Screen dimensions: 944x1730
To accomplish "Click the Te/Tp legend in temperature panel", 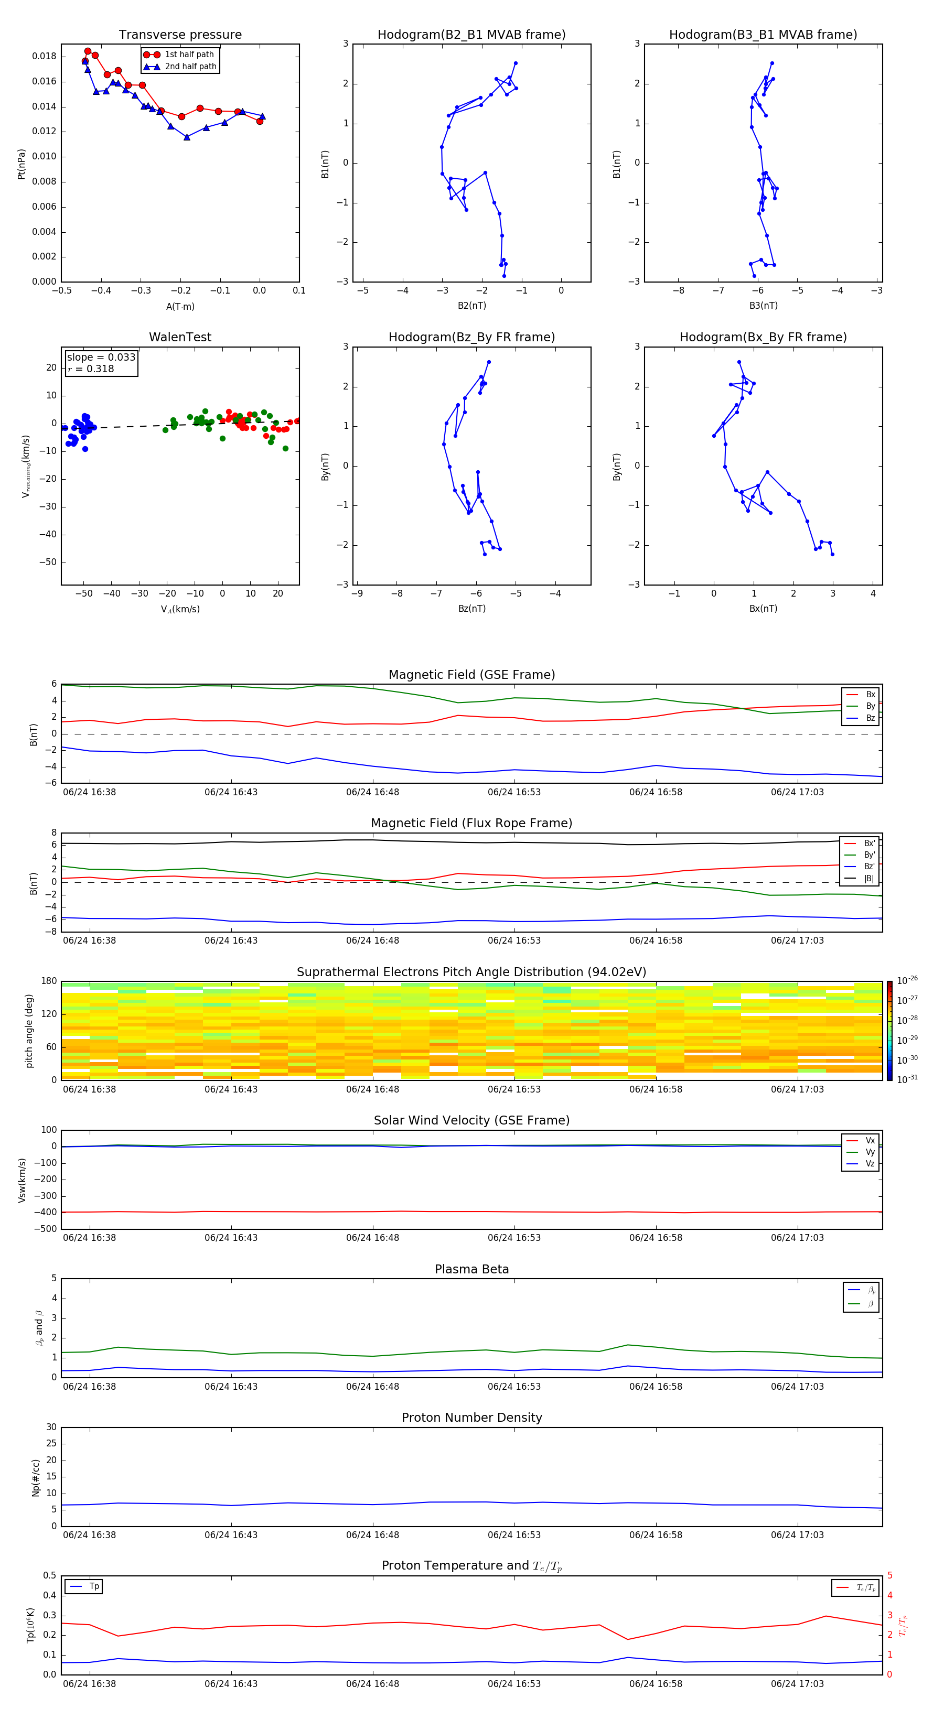I will pyautogui.click(x=855, y=1587).
